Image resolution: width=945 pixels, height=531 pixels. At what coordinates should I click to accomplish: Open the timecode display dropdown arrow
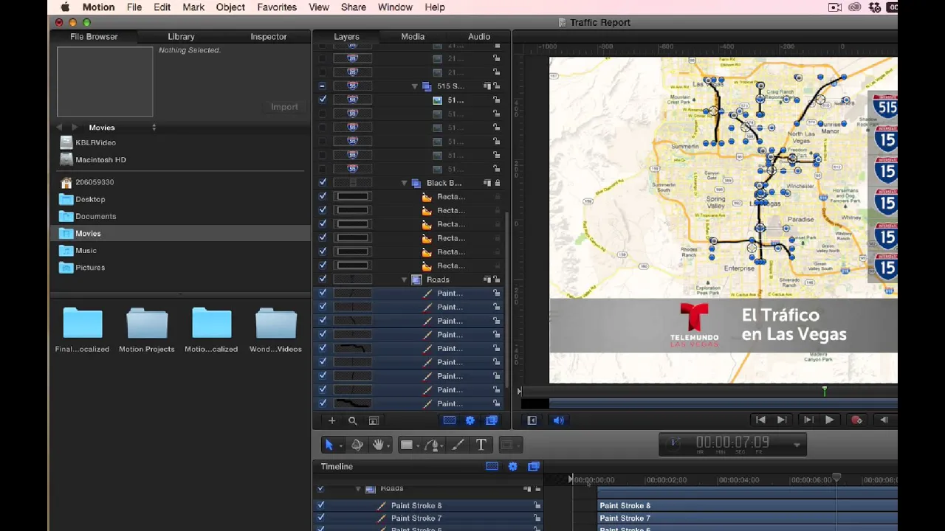click(797, 445)
